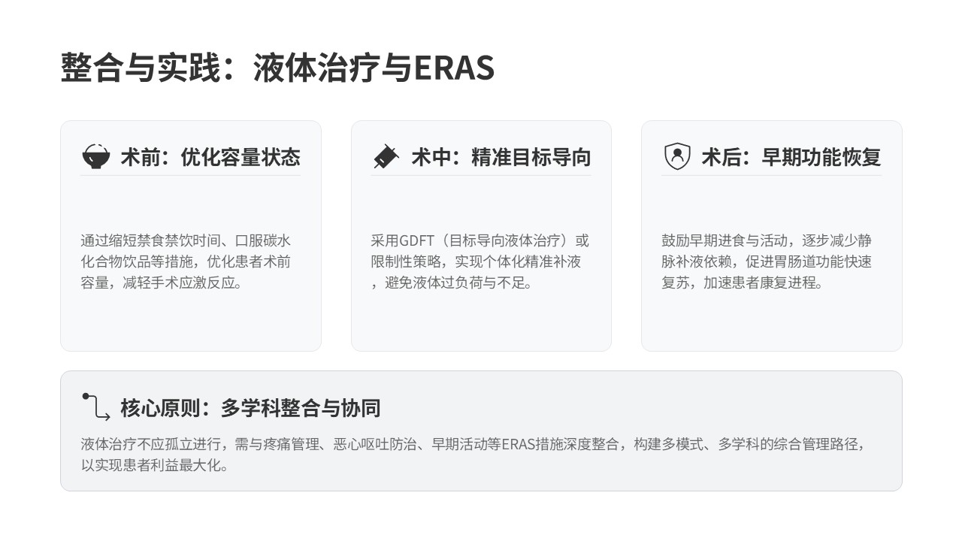Click the route path icon beside 核心原则
The image size is (962, 541).
tap(95, 407)
